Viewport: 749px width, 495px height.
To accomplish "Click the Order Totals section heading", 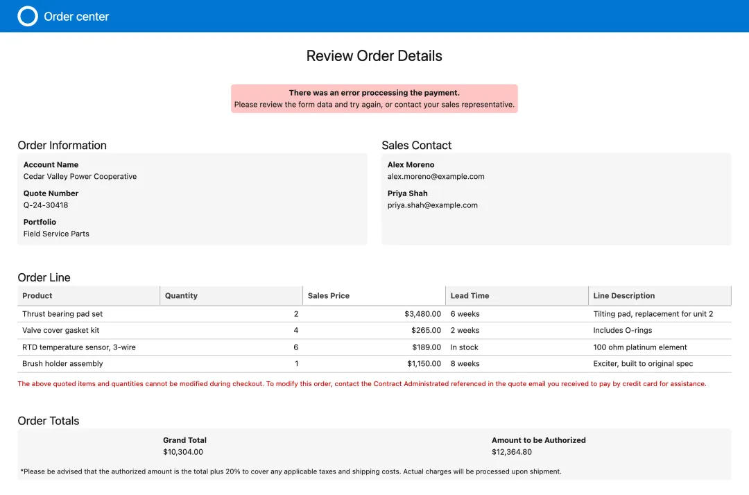I will [x=49, y=421].
